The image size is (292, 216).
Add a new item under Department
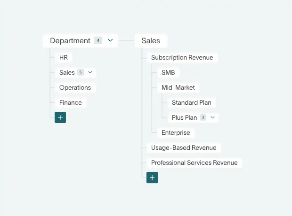point(60,117)
